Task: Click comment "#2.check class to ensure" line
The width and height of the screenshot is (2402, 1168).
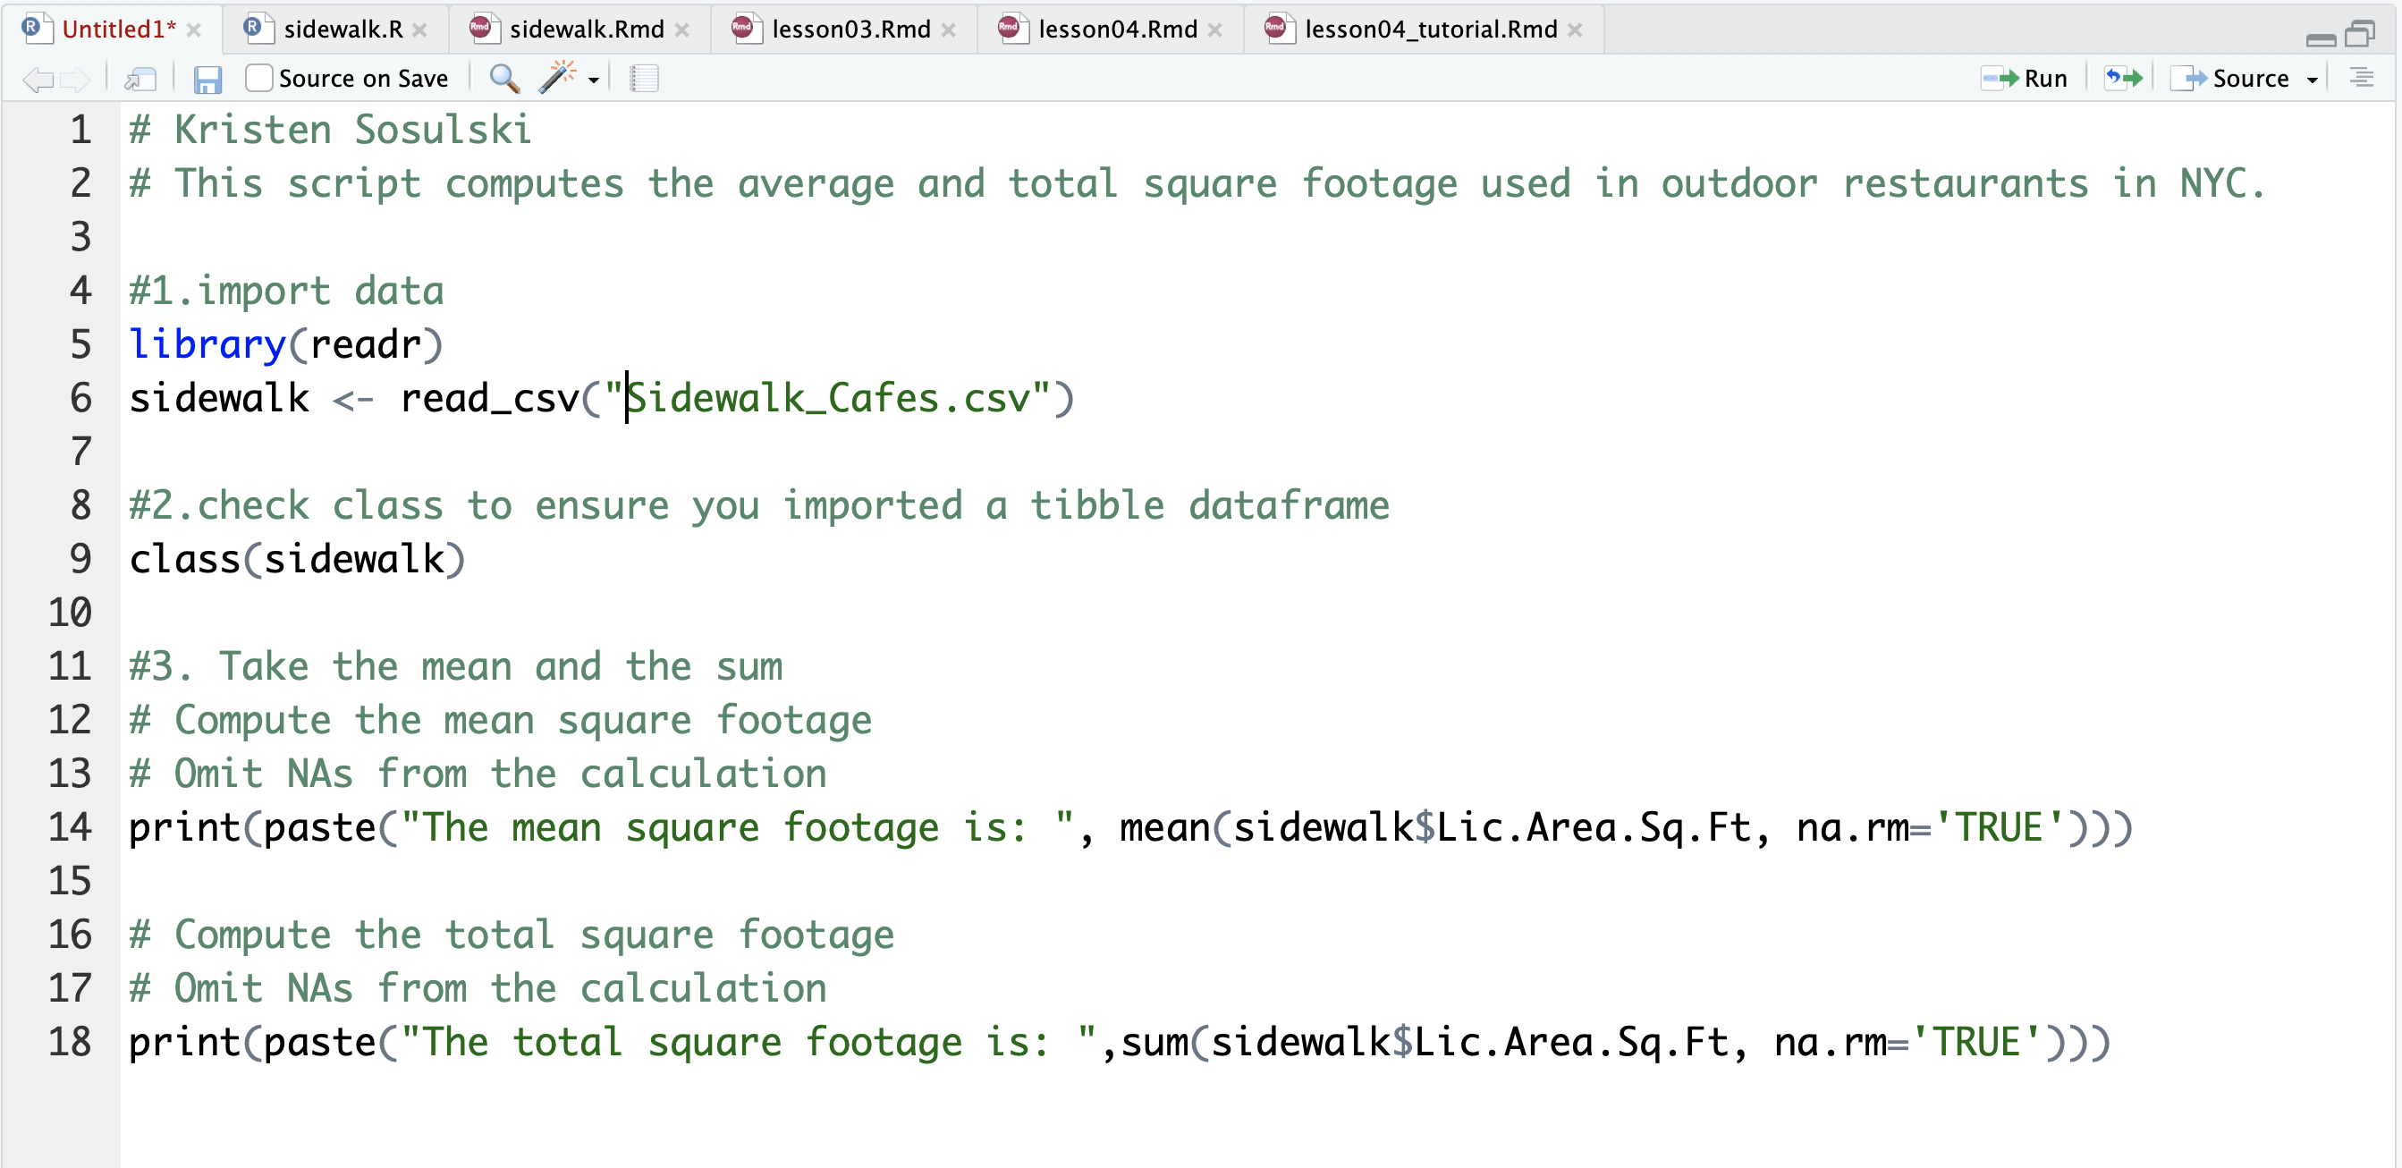Action: (759, 505)
